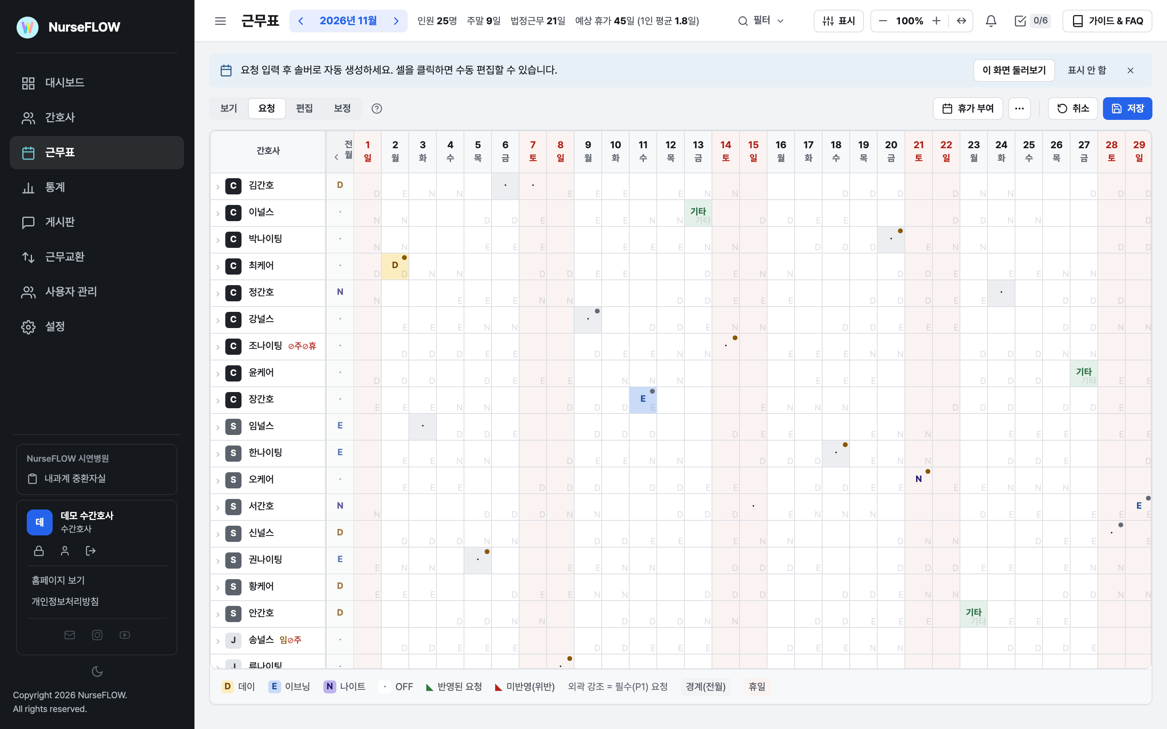Viewport: 1167px width, 729px height.
Task: Show previous month column chevron
Action: [x=336, y=157]
